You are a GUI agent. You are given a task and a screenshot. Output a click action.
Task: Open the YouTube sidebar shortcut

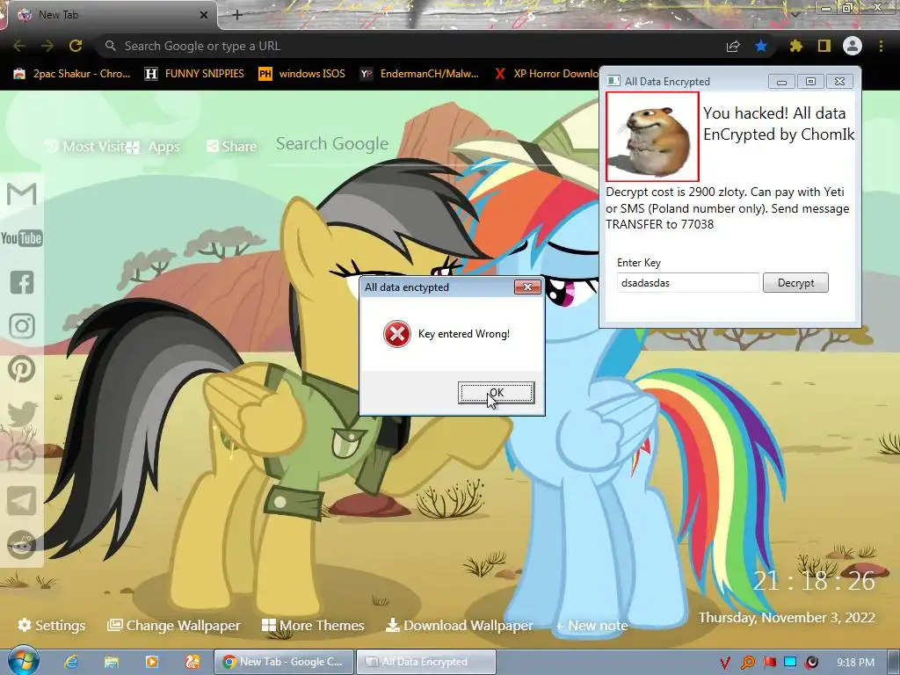point(22,238)
